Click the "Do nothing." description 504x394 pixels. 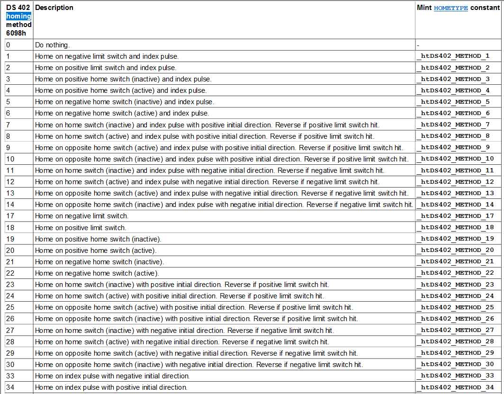(x=52, y=45)
